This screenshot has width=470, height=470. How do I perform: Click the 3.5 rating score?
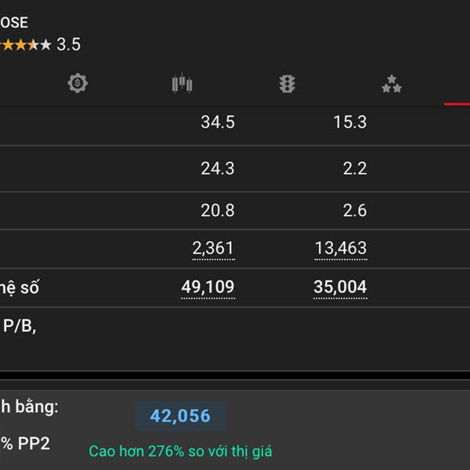point(69,45)
